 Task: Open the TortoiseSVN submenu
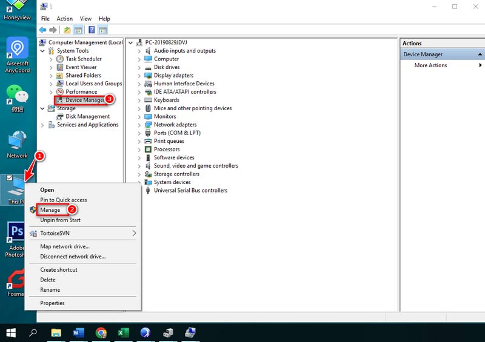[x=83, y=233]
